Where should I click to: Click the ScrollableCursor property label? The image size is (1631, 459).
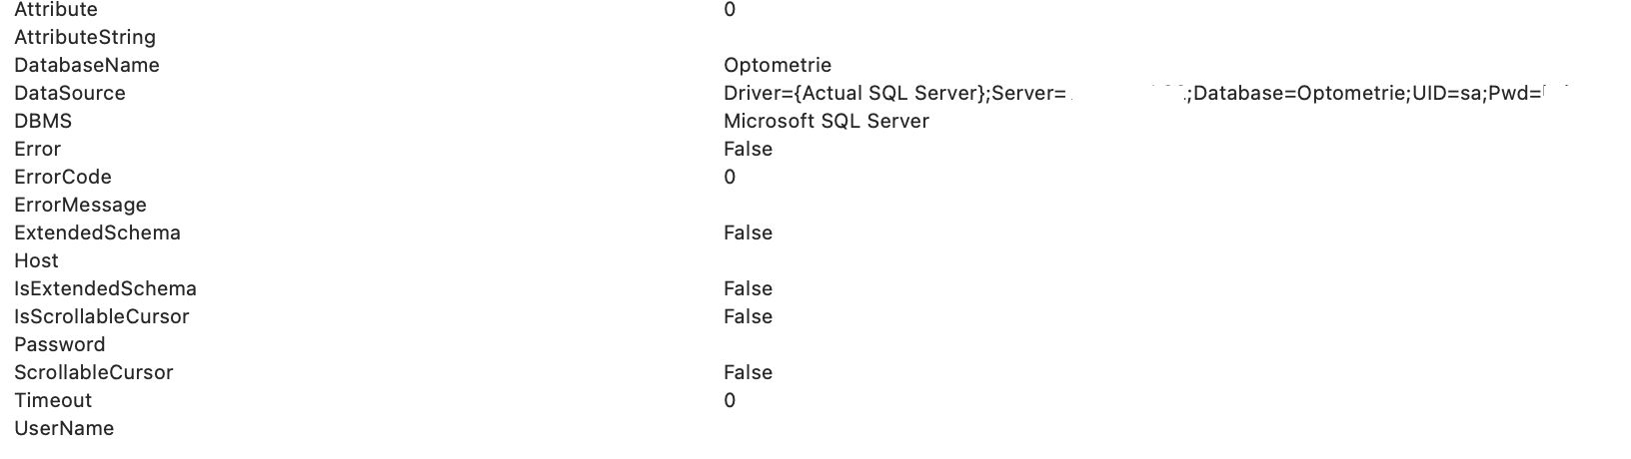pos(94,373)
